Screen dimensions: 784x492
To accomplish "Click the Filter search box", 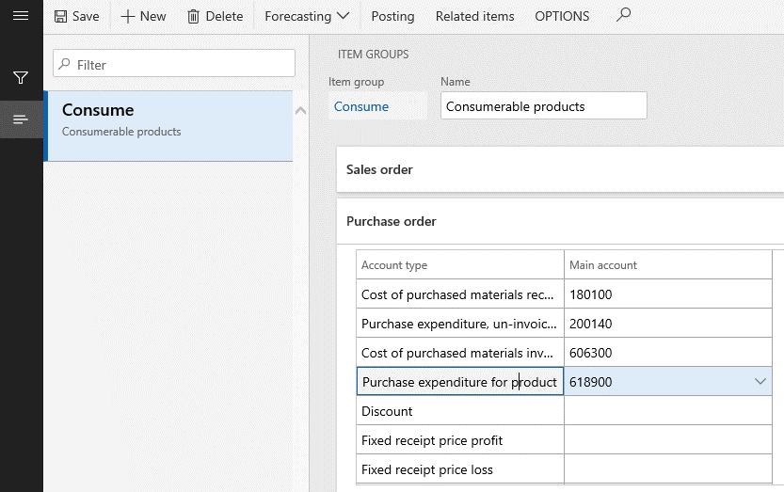I will (x=174, y=63).
